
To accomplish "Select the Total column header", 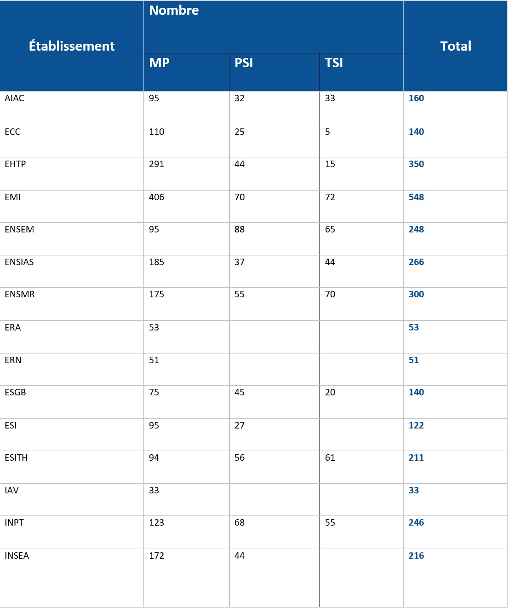I will (x=456, y=46).
